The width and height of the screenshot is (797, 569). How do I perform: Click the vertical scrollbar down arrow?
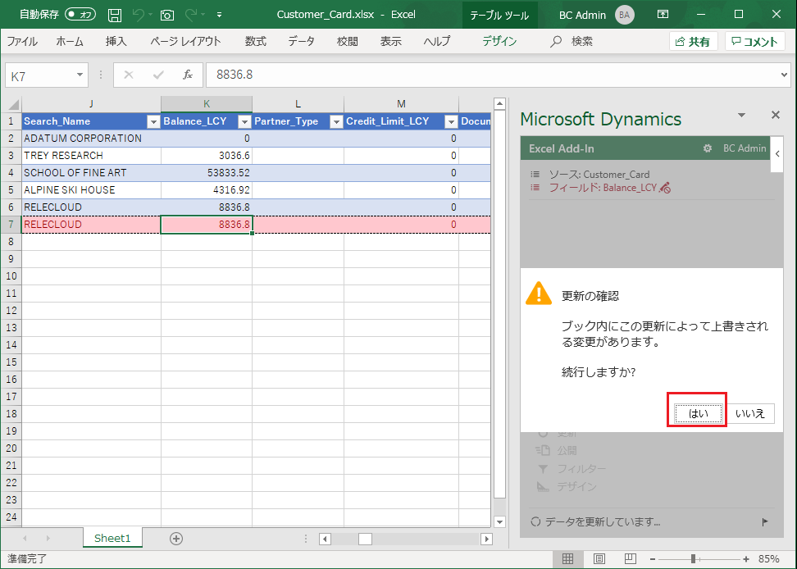[499, 521]
